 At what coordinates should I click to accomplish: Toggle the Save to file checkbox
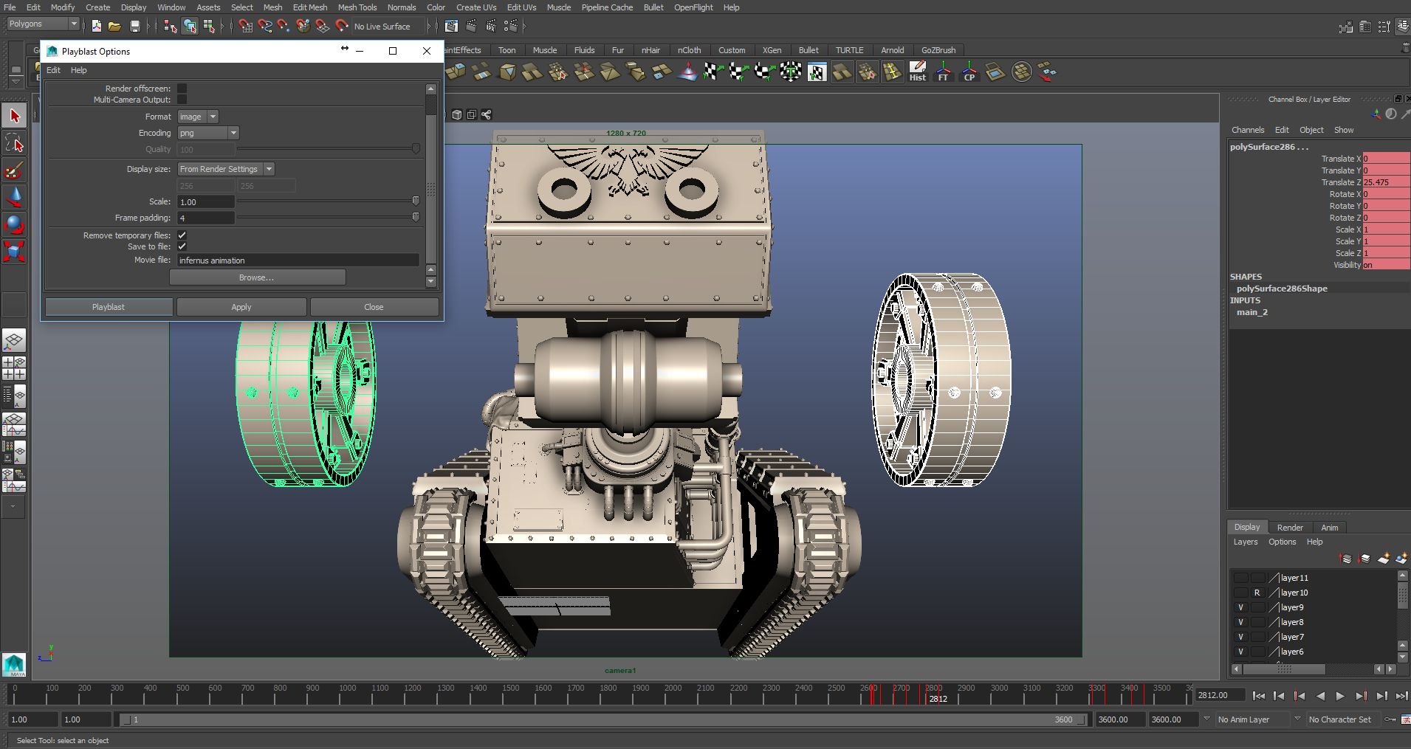182,246
